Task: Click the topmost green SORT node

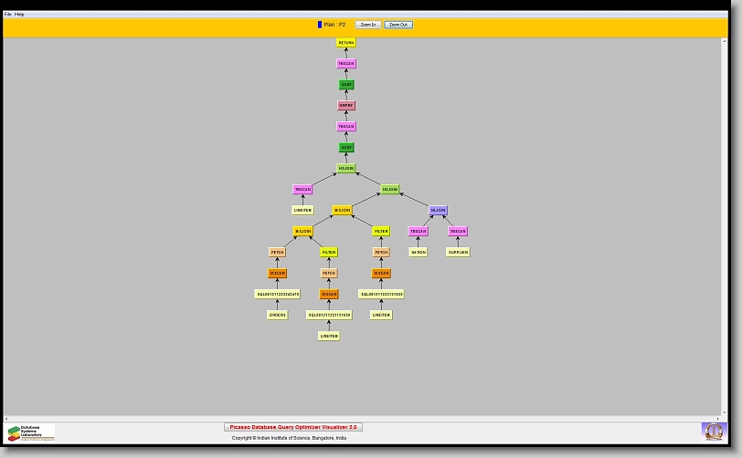Action: click(345, 85)
